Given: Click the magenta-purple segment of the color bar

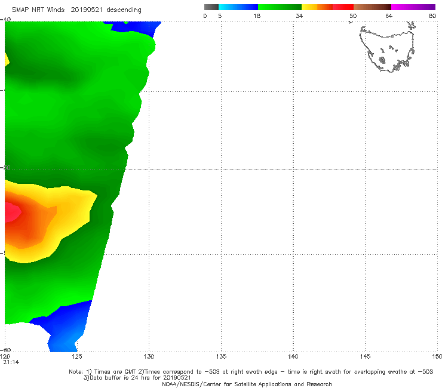Looking at the screenshot, I should 413,7.
